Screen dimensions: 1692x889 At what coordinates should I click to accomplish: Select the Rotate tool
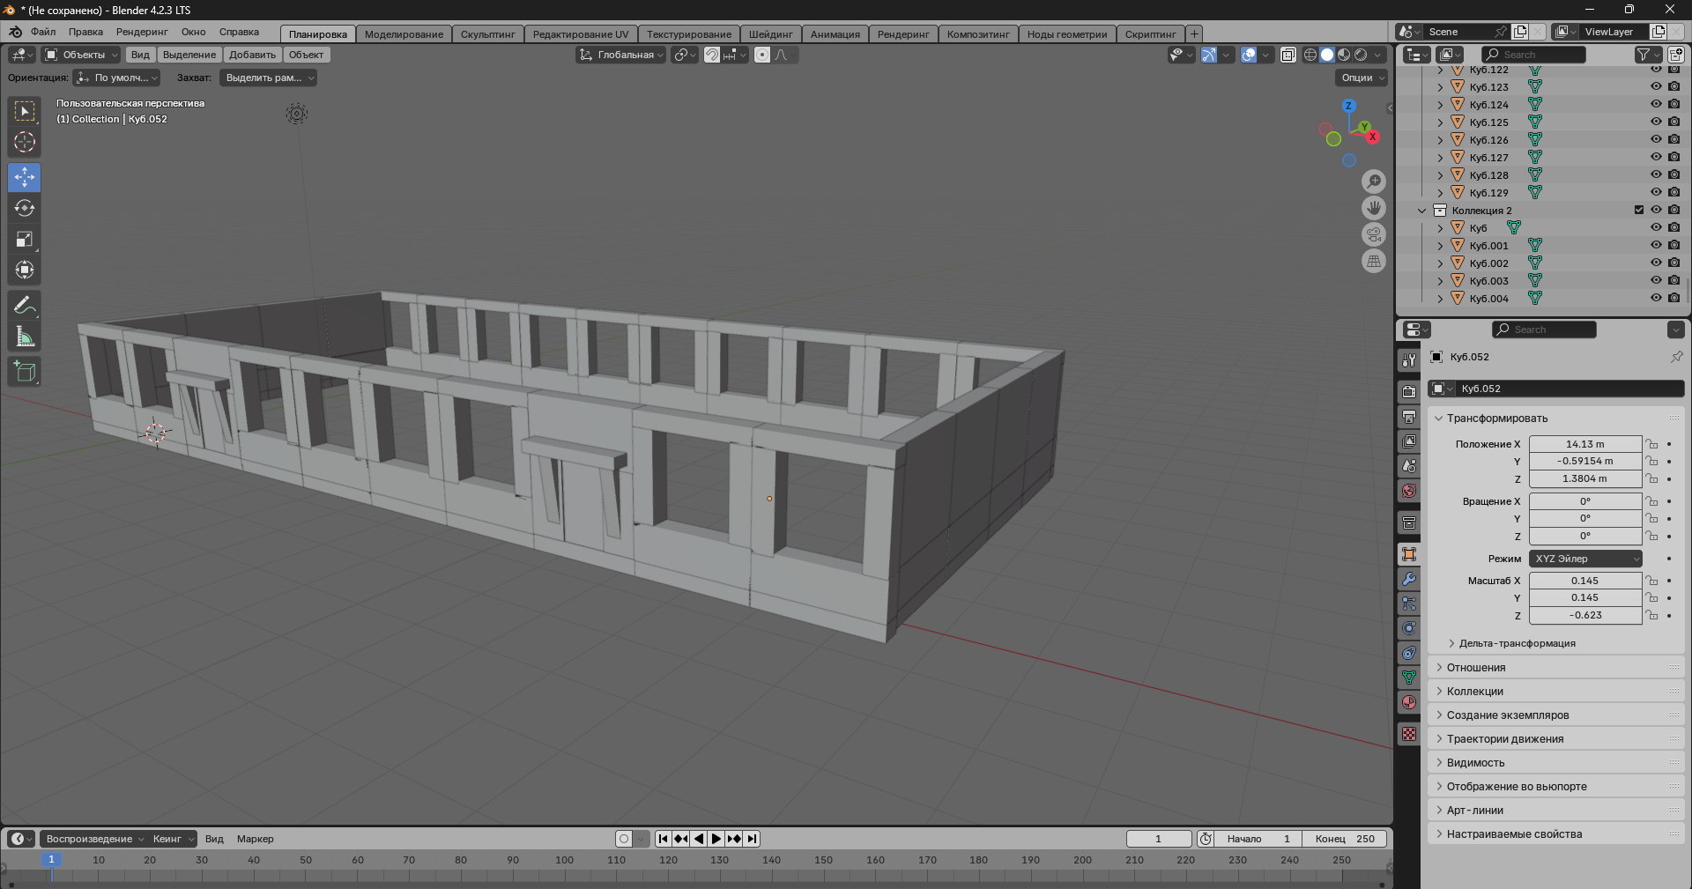click(x=25, y=208)
